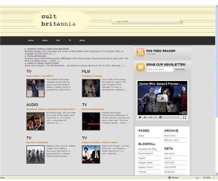The image size is (218, 181).
Task: Open the Wordpress meta link
Action: (169, 172)
